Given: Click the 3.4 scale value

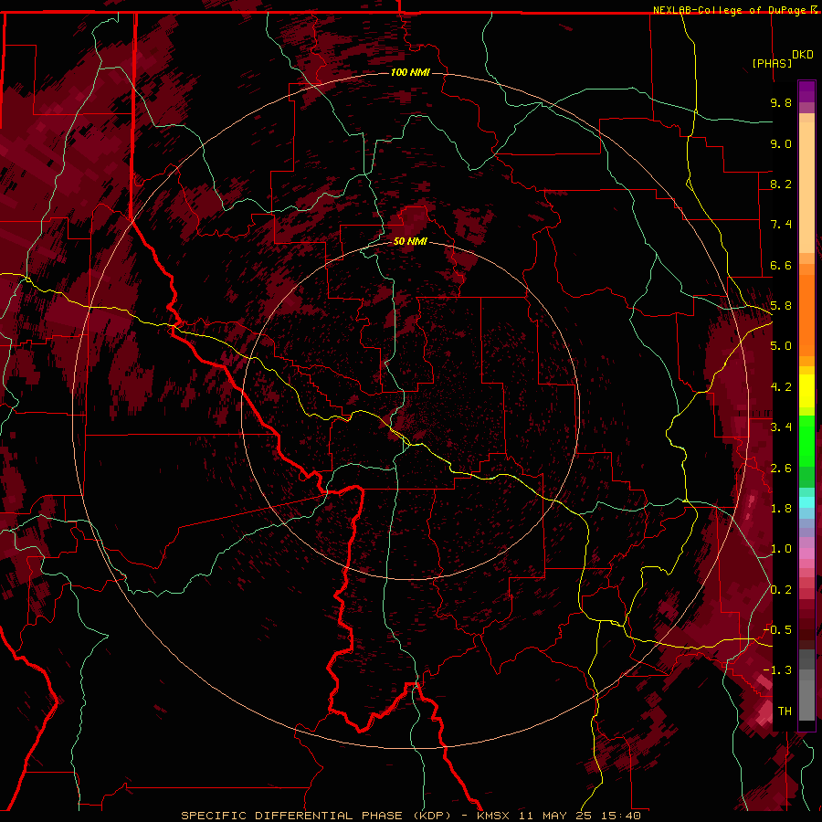Looking at the screenshot, I should [781, 427].
